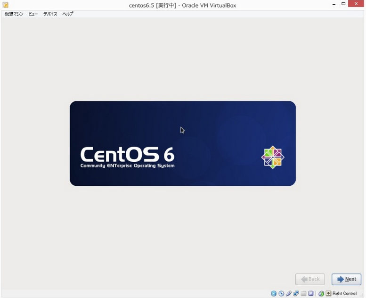Click the virtualization features status icon
Image resolution: width=366 pixels, height=298 pixels.
[311, 293]
